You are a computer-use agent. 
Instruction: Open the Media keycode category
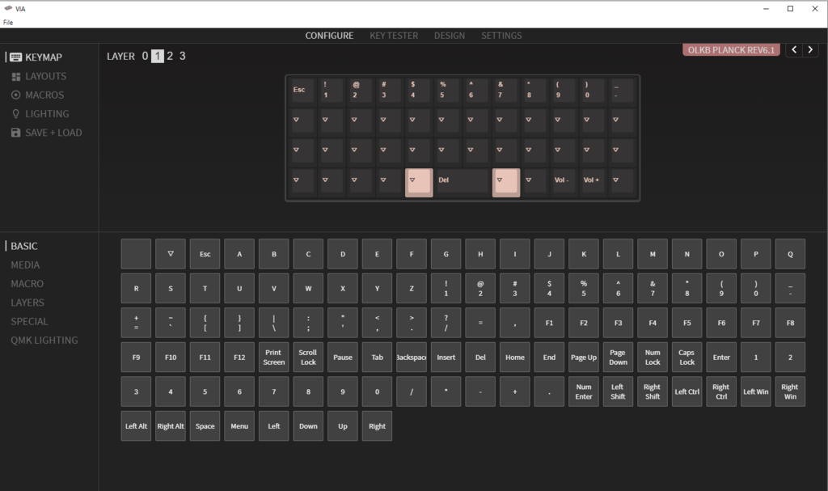[25, 265]
